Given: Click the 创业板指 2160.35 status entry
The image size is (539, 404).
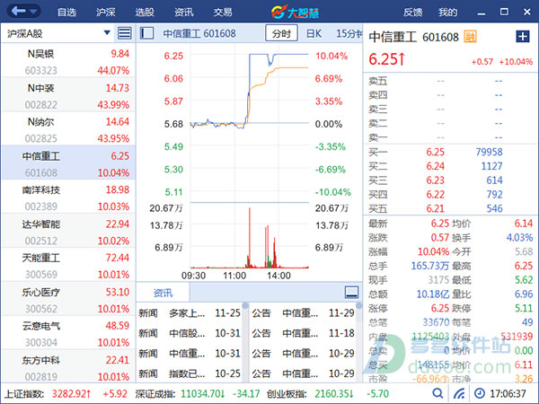Looking at the screenshot, I should click(328, 394).
